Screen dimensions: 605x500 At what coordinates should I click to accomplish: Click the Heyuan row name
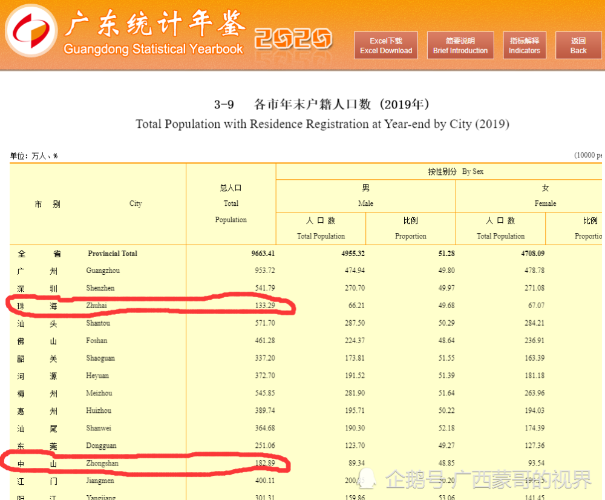[x=97, y=376]
